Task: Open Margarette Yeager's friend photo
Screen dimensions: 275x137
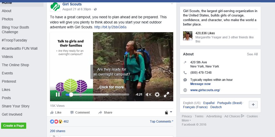Action: coord(188,36)
